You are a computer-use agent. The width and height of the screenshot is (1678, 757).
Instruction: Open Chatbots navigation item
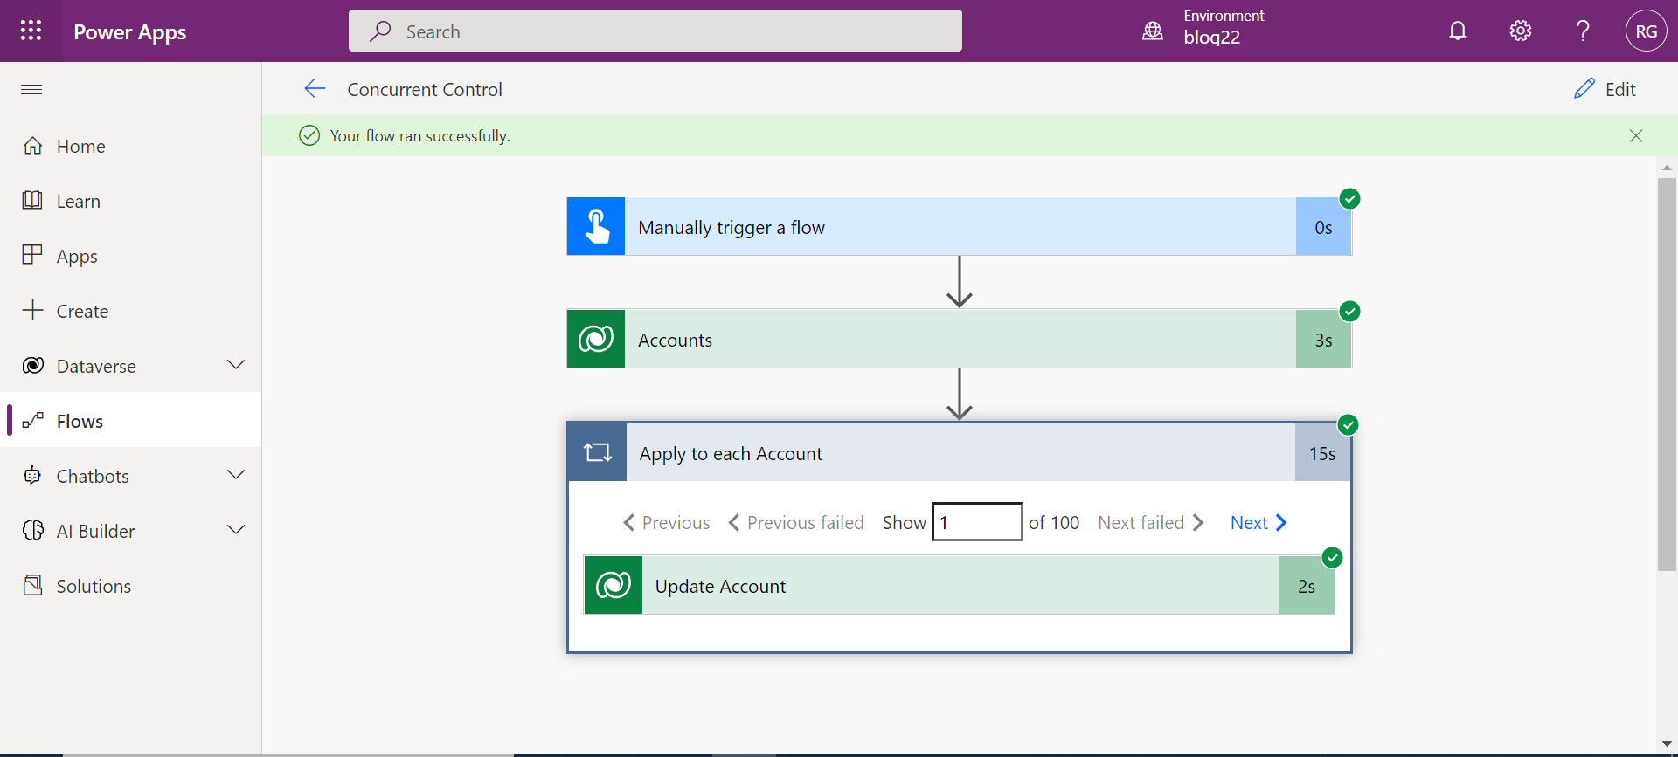[93, 476]
